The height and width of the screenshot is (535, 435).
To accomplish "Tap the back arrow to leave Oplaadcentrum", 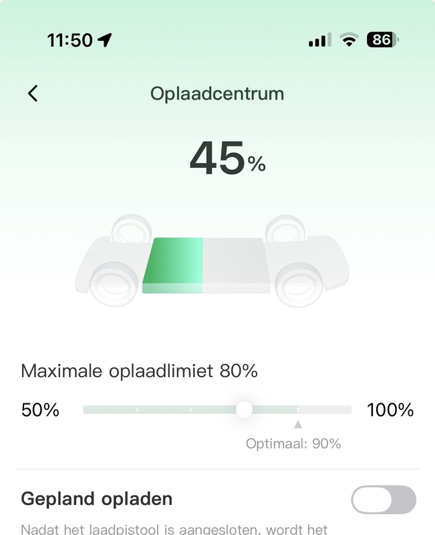I will pos(33,94).
